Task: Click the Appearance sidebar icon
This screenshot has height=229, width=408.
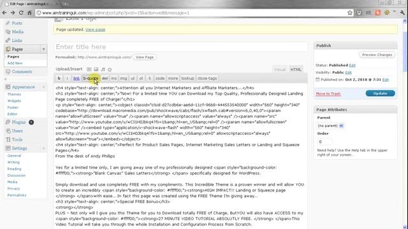Action: (x=8, y=87)
